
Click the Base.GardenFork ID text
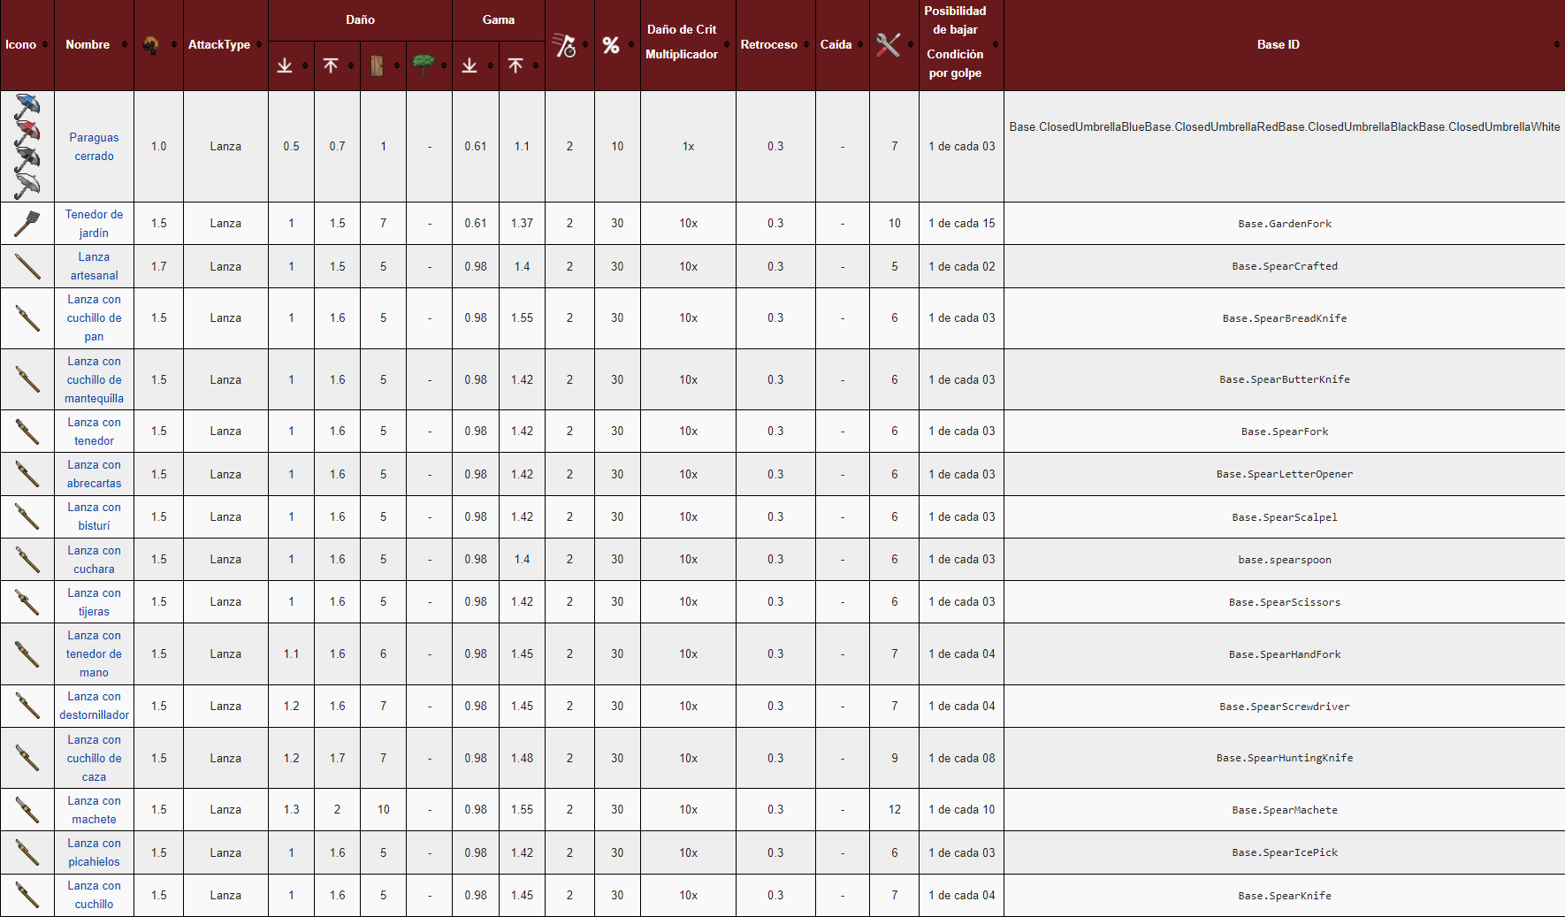coord(1285,224)
